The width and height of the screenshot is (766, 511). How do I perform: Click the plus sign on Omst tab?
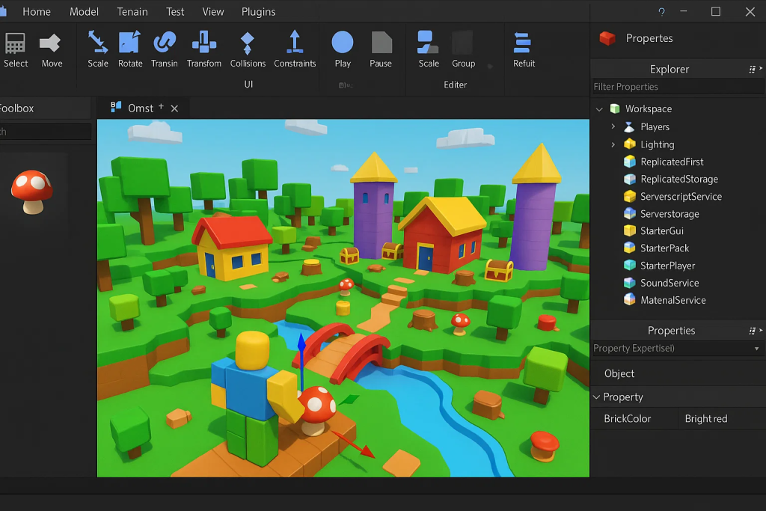(x=161, y=105)
